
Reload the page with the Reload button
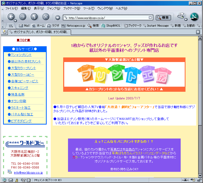(x=34, y=17)
